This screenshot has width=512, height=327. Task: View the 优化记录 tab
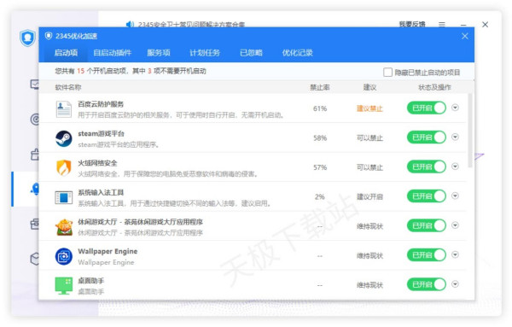click(x=298, y=53)
